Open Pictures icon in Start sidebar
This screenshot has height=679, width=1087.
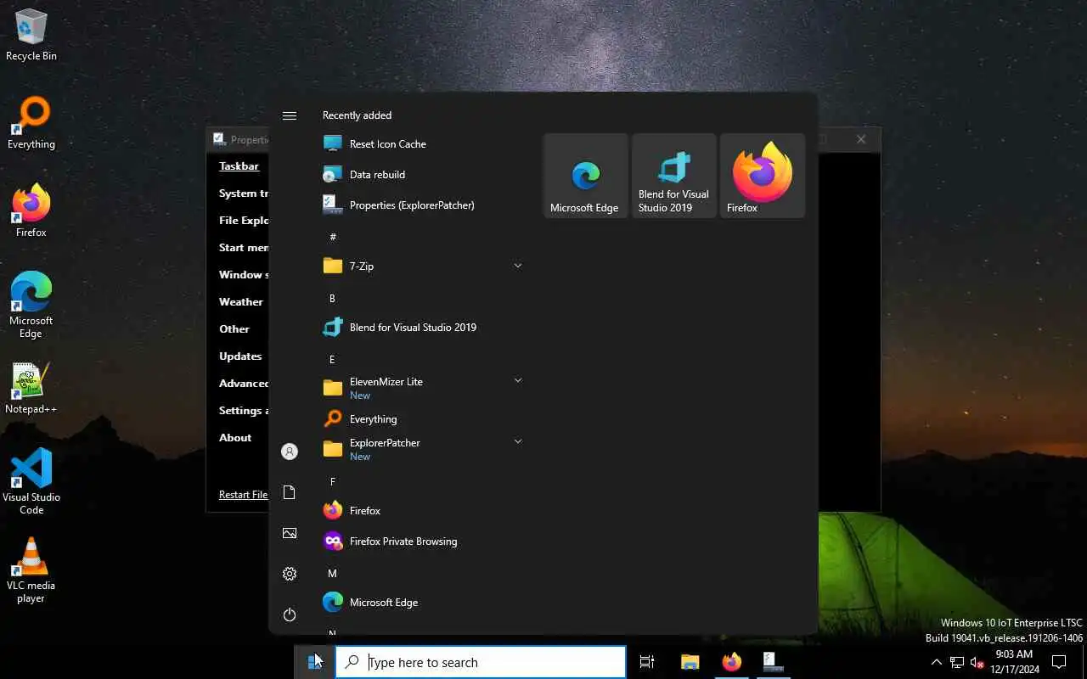(x=290, y=533)
